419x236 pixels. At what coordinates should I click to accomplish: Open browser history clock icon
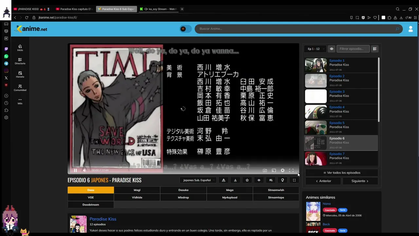pos(6,103)
